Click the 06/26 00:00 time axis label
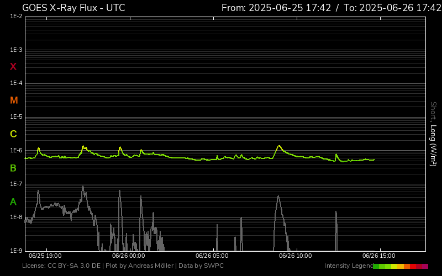The height and width of the screenshot is (276, 442). coord(128,256)
